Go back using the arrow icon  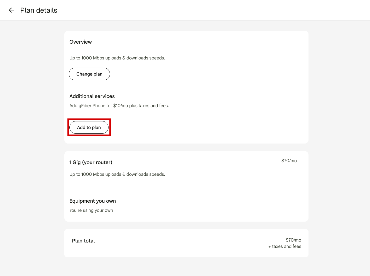tap(11, 10)
